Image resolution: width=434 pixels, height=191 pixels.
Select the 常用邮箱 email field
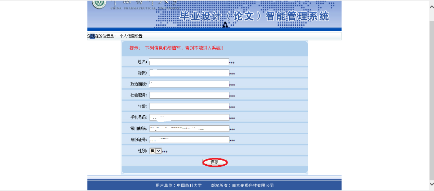[189, 129]
